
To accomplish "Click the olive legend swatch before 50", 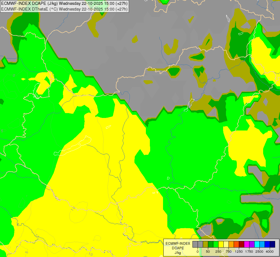I will (206, 244).
